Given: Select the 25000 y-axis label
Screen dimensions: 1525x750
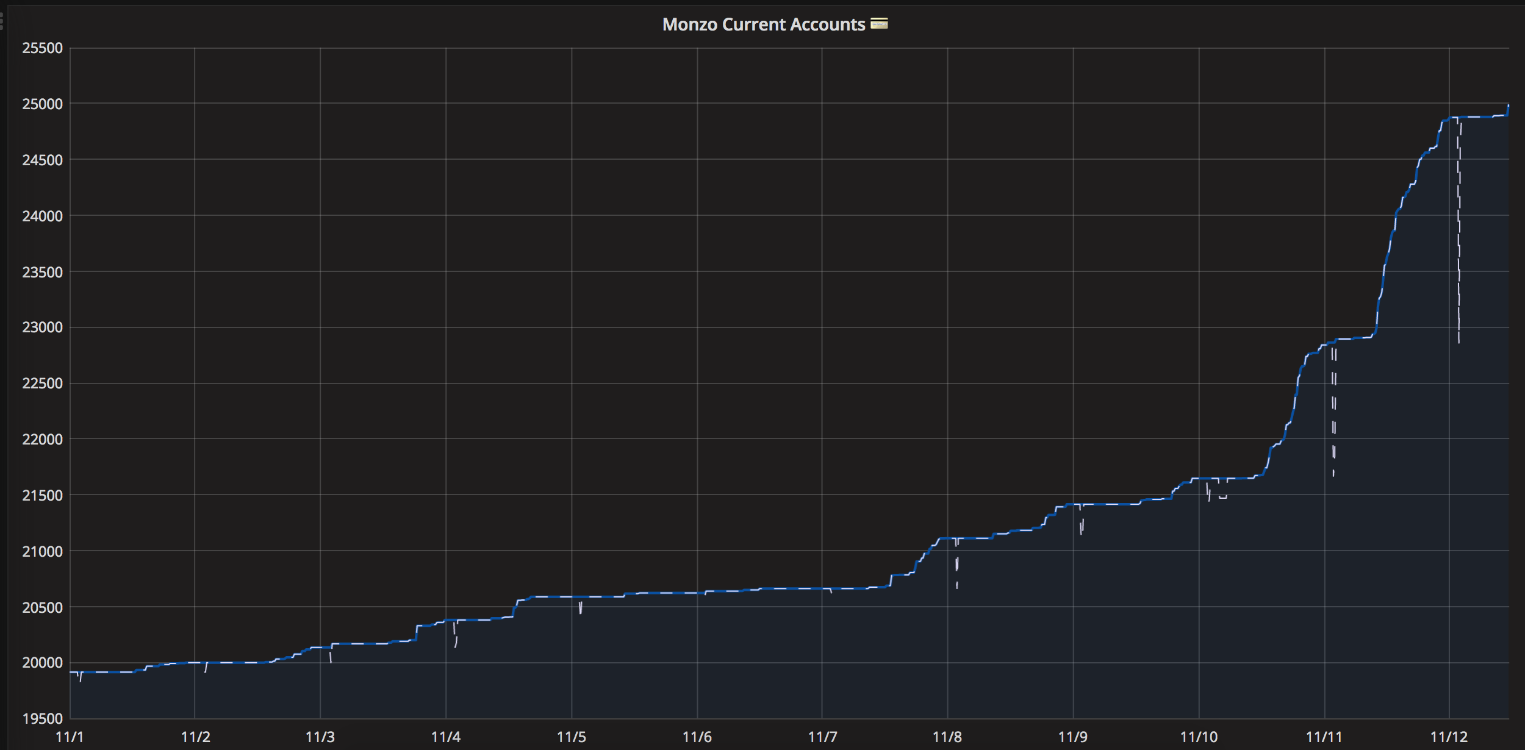Looking at the screenshot, I should [x=43, y=104].
